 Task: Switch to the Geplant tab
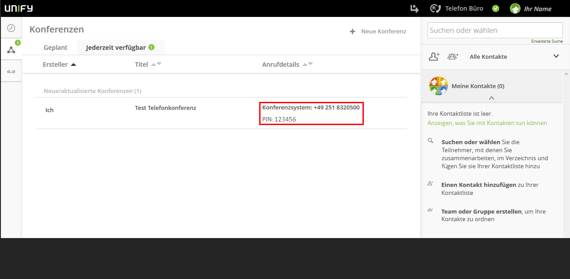pyautogui.click(x=56, y=48)
